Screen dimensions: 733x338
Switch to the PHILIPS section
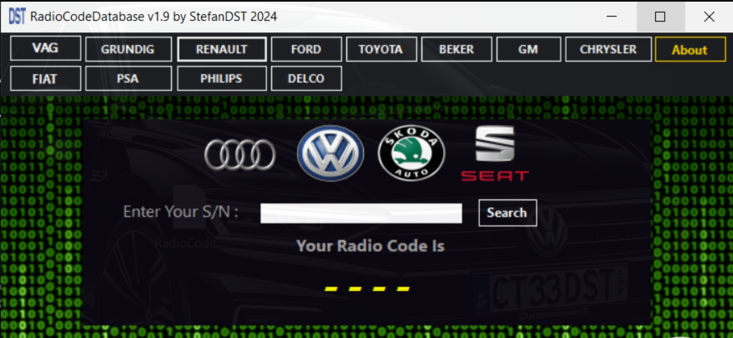click(x=221, y=78)
